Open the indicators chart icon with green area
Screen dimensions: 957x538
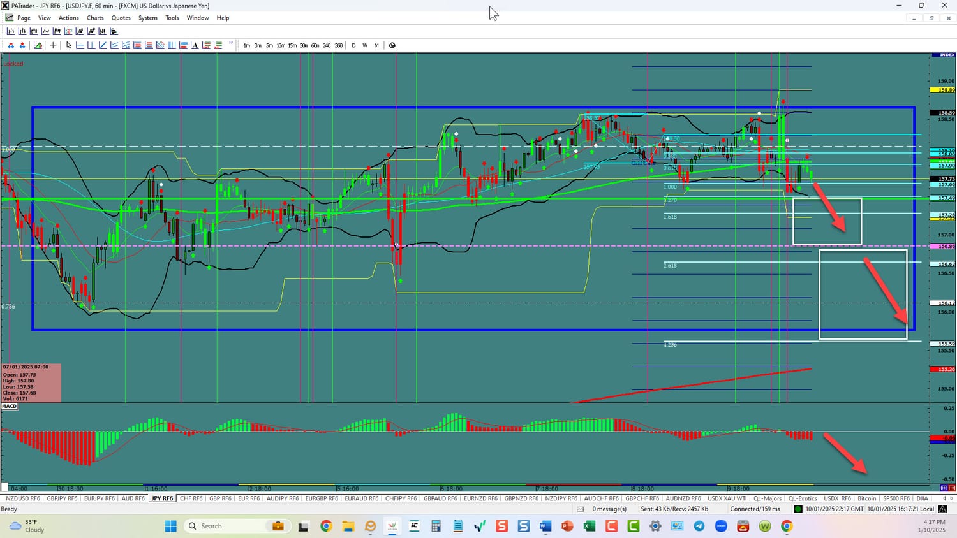pos(38,45)
